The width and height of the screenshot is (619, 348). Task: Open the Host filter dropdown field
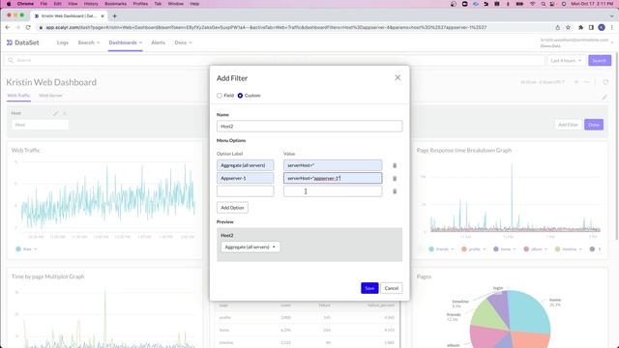pyautogui.click(x=40, y=125)
